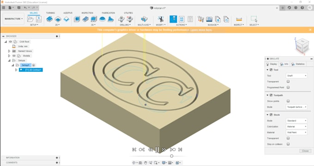Image resolution: width=314 pixels, height=166 pixels.
Task: Enable the Show points checkbox
Action: point(288,101)
